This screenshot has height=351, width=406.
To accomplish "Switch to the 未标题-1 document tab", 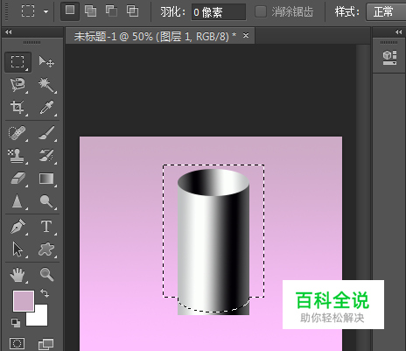I will tap(155, 37).
